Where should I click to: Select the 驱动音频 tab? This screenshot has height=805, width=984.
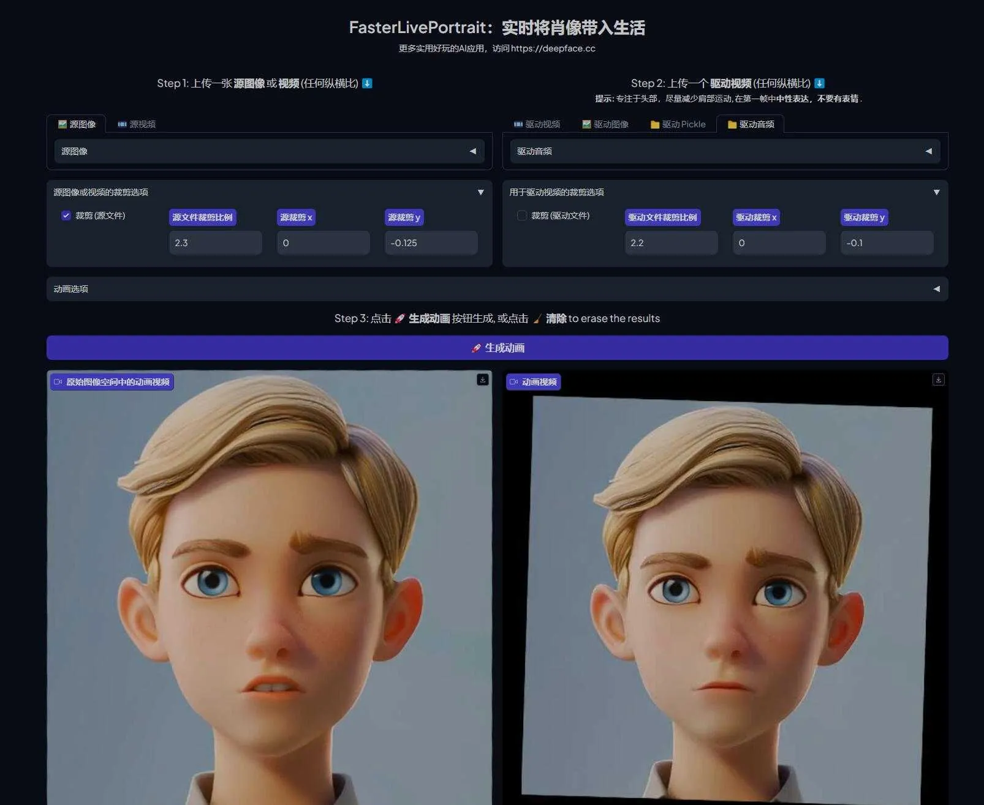point(751,124)
